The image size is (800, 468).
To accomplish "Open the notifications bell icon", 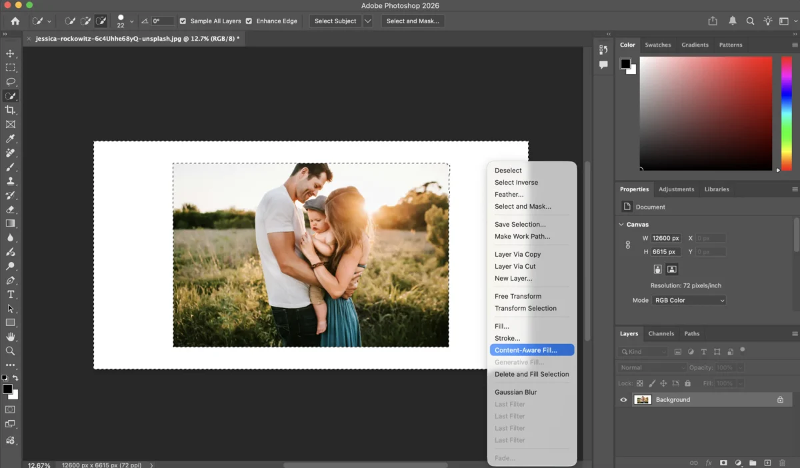I will point(732,21).
